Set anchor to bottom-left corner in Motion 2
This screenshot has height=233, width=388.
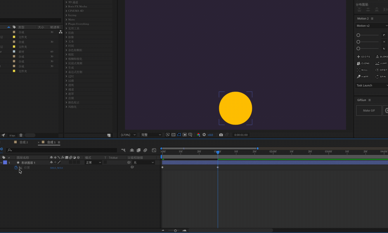(x=384, y=49)
